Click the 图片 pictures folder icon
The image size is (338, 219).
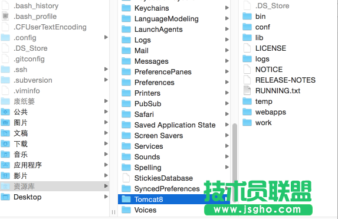[x=5, y=123]
